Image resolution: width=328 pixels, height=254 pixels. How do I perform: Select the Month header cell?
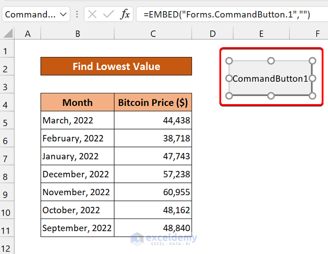click(x=78, y=102)
